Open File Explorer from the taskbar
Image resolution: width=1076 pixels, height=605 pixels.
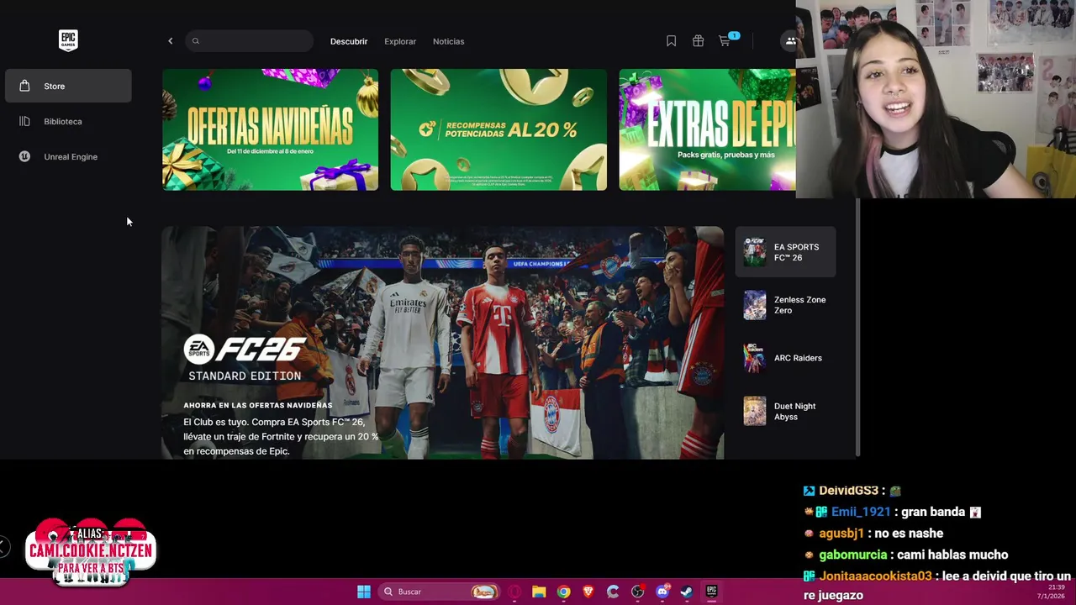click(539, 592)
